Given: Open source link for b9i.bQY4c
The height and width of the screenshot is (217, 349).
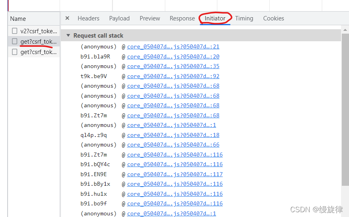Looking at the screenshot, I should (175, 164).
